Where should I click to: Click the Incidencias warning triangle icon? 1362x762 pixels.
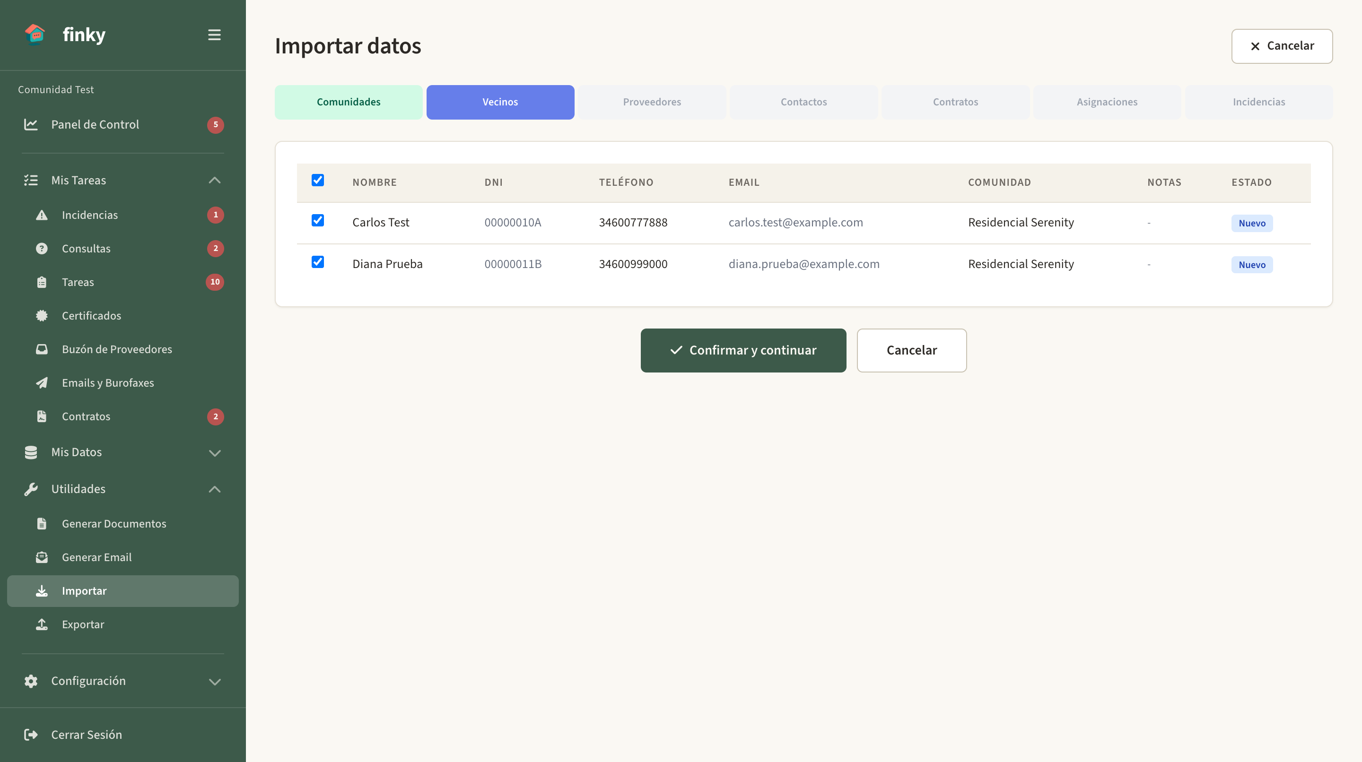[42, 215]
